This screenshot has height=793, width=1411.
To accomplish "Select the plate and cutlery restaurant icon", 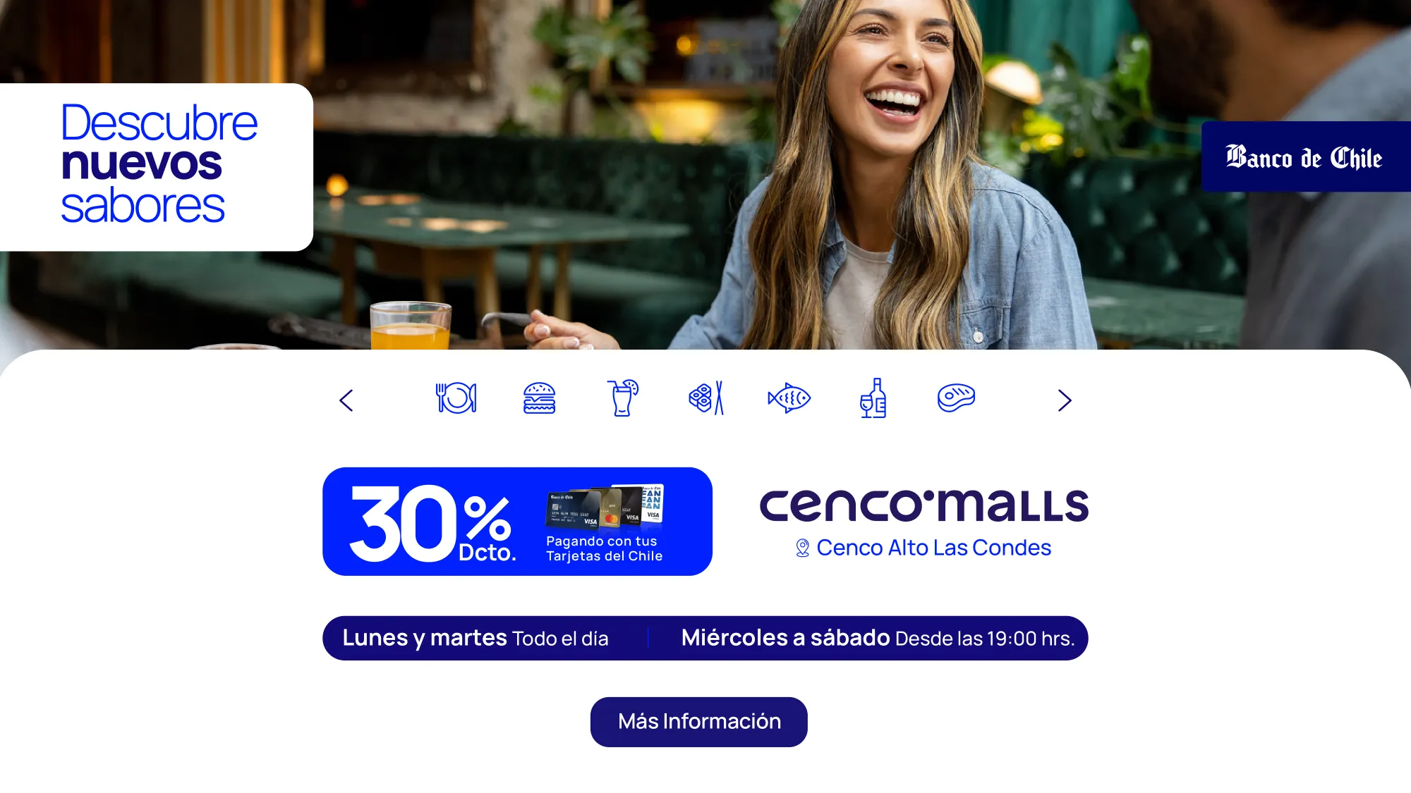I will tap(456, 398).
